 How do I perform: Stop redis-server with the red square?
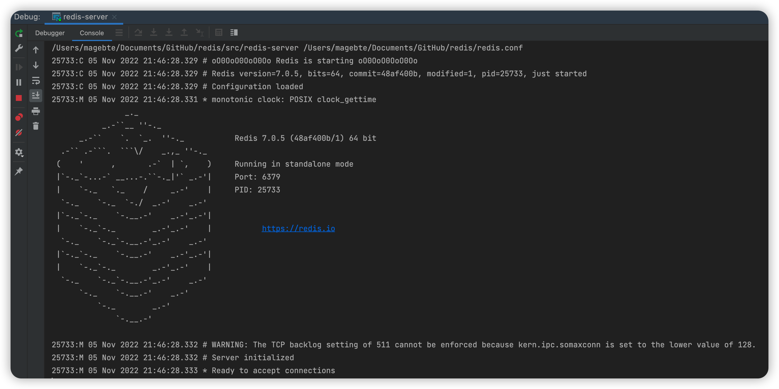[x=19, y=98]
